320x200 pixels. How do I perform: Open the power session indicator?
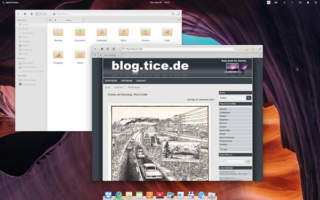[x=316, y=3]
